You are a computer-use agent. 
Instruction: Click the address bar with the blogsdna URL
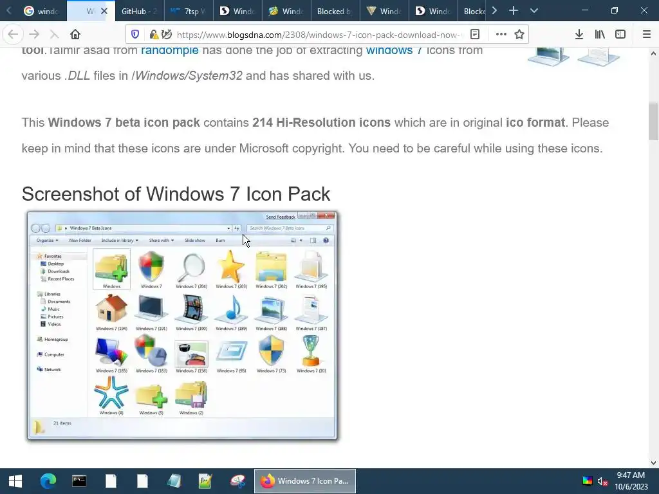[319, 35]
